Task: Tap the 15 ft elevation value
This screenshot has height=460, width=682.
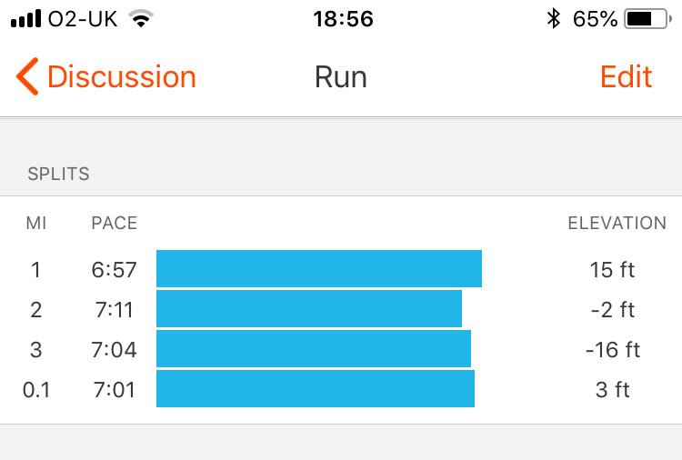Action: coord(612,270)
